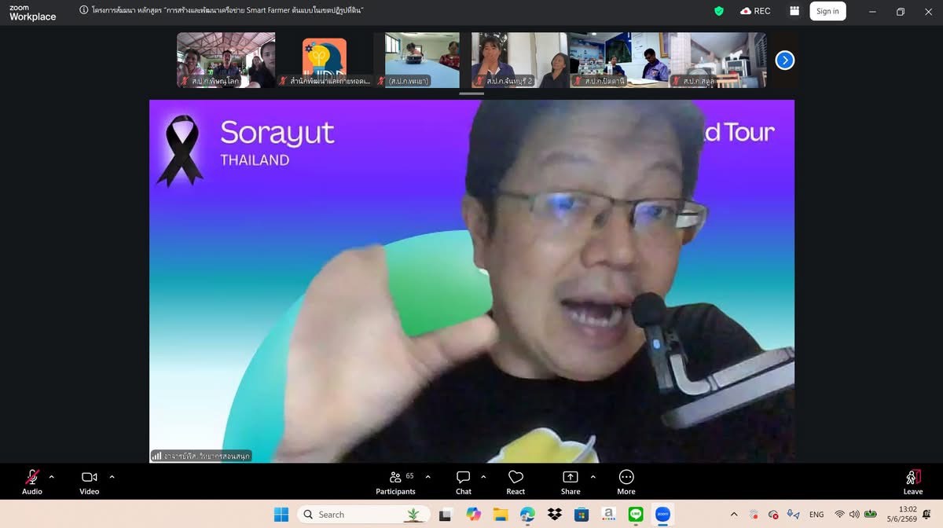Open File Explorer from taskbar
This screenshot has width=943, height=528.
(x=501, y=515)
